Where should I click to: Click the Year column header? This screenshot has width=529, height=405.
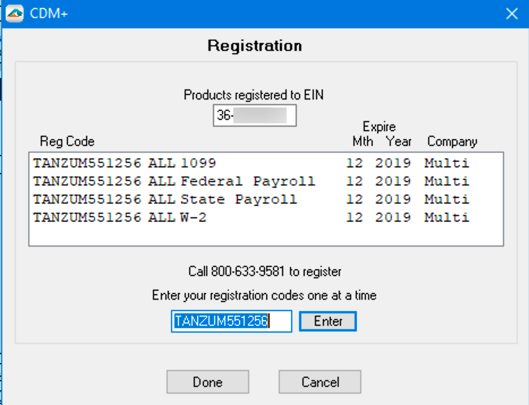point(399,141)
